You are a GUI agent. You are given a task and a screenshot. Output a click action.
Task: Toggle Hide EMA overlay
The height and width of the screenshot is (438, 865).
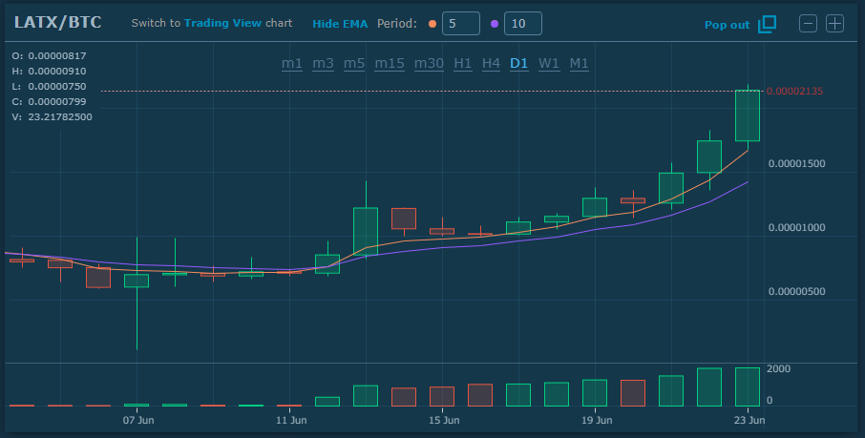(x=339, y=24)
